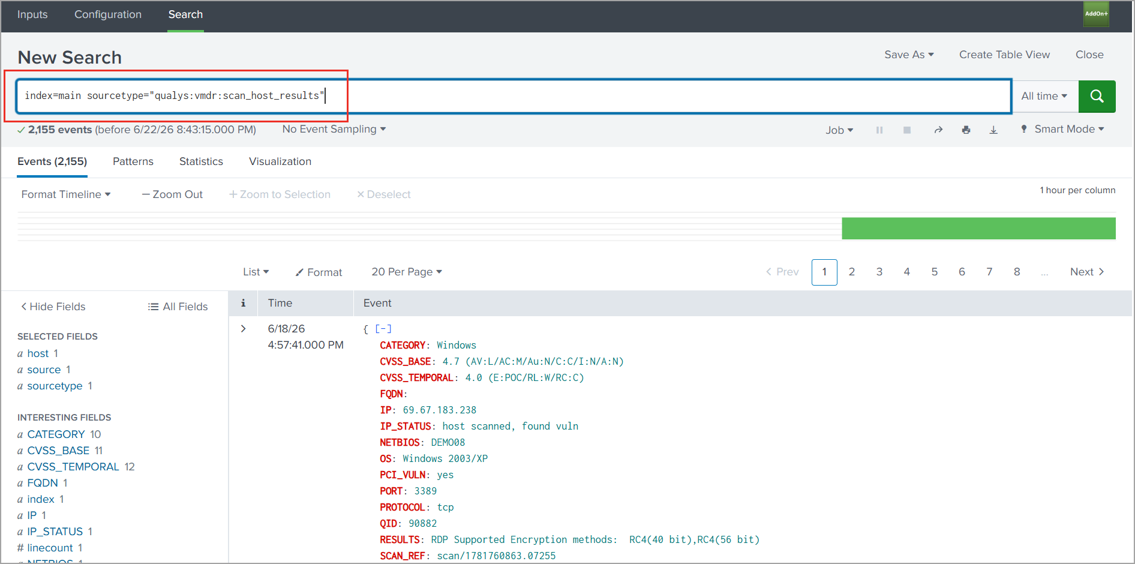Click Zoom Out on timeline
This screenshot has width=1135, height=564.
[x=172, y=194]
